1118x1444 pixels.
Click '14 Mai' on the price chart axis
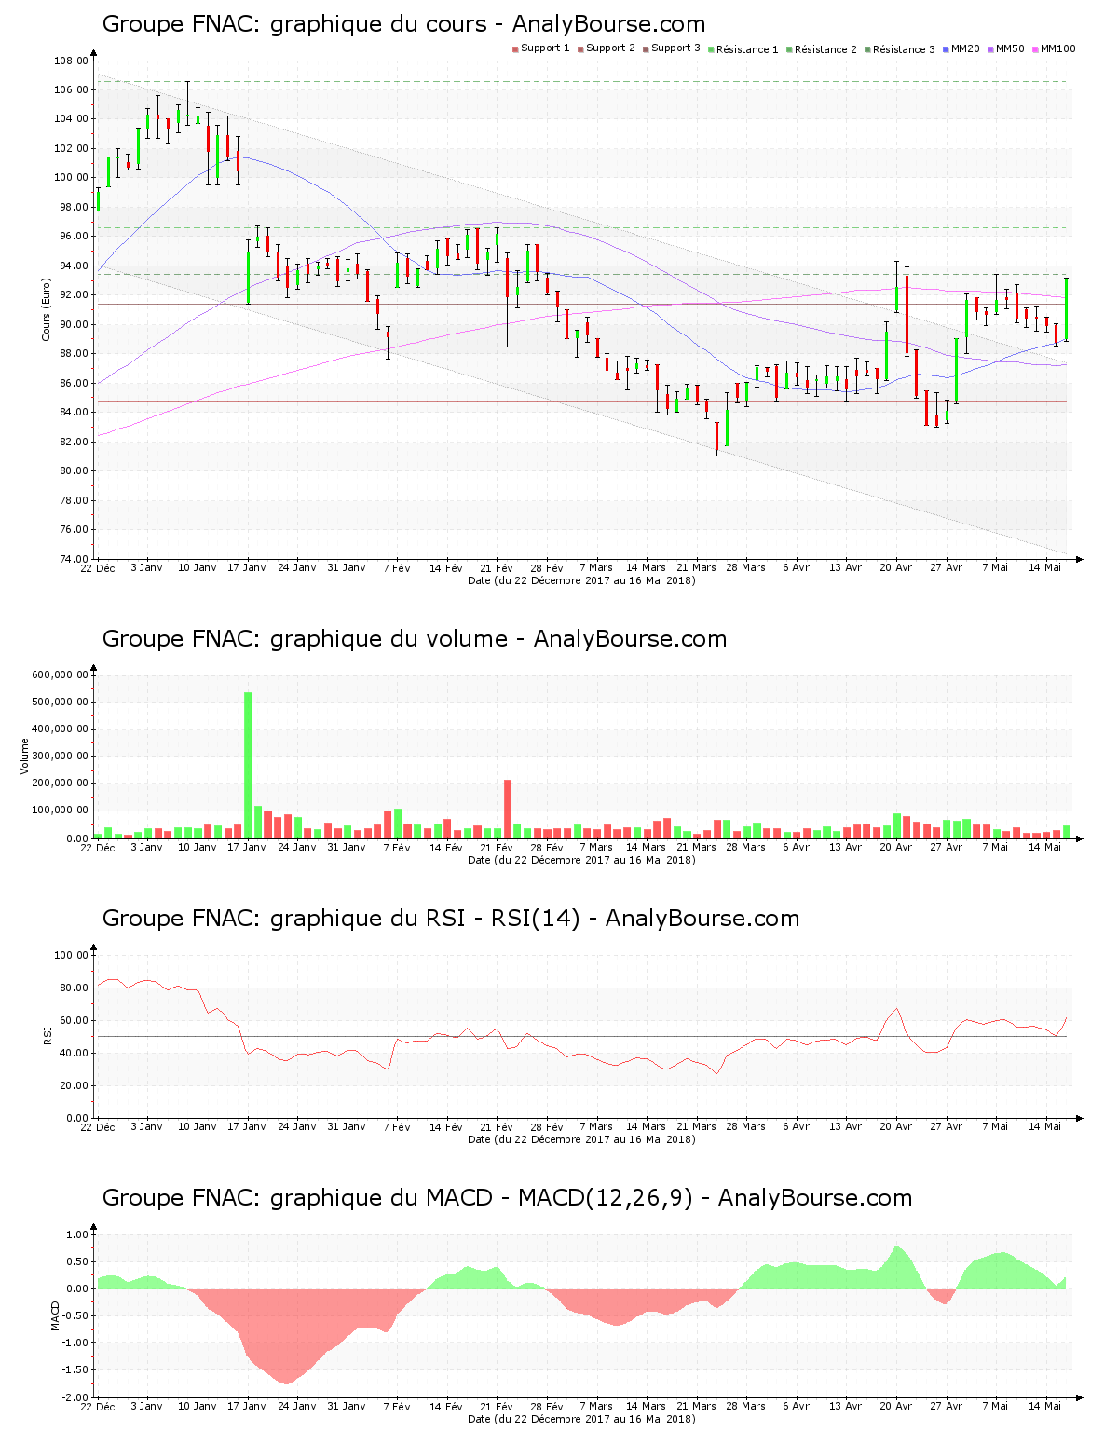pos(1045,567)
